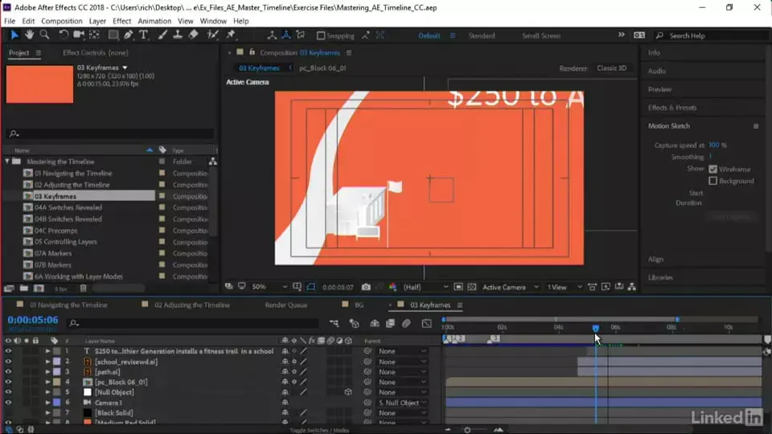The height and width of the screenshot is (434, 772).
Task: Click the current time indicator playhead
Action: click(x=595, y=328)
